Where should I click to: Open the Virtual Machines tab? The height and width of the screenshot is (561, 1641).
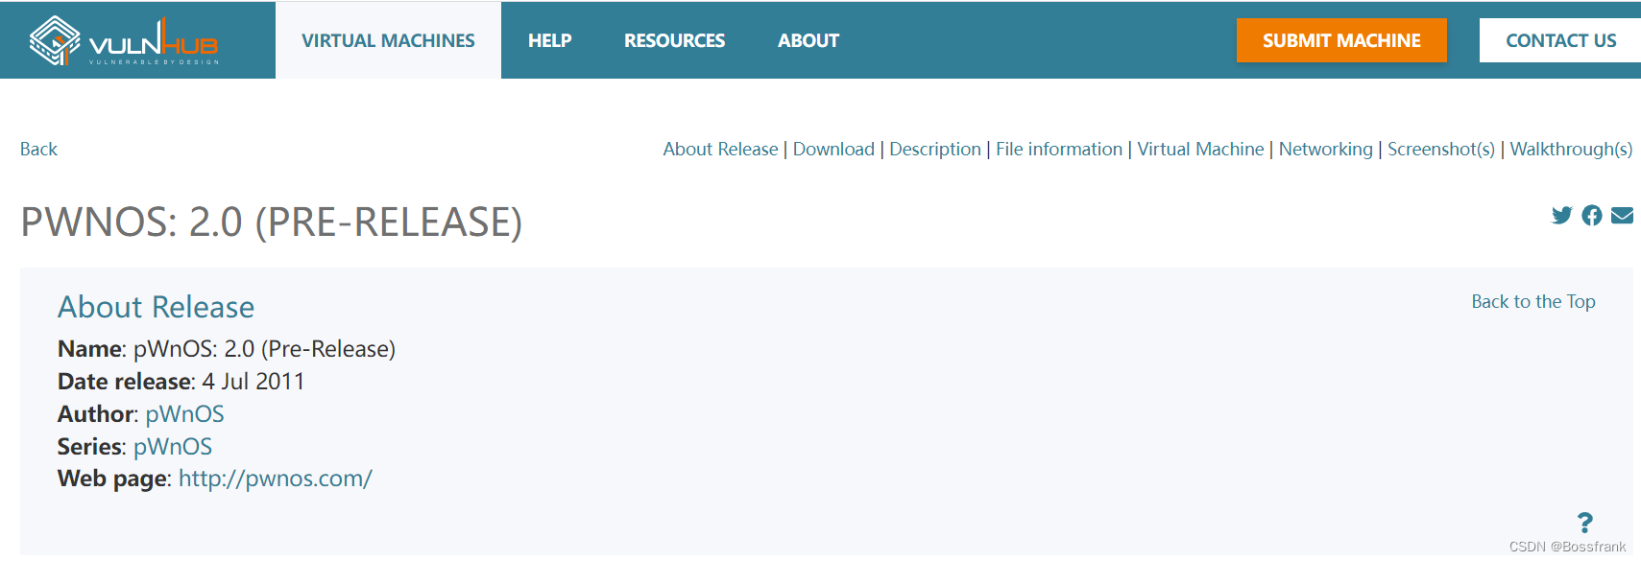coord(388,40)
